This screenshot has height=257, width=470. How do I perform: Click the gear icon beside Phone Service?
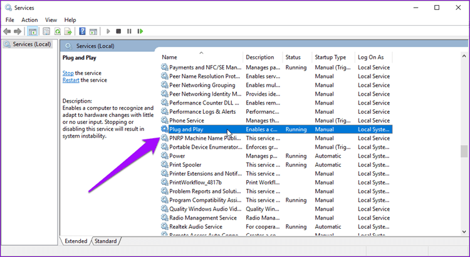pos(165,120)
